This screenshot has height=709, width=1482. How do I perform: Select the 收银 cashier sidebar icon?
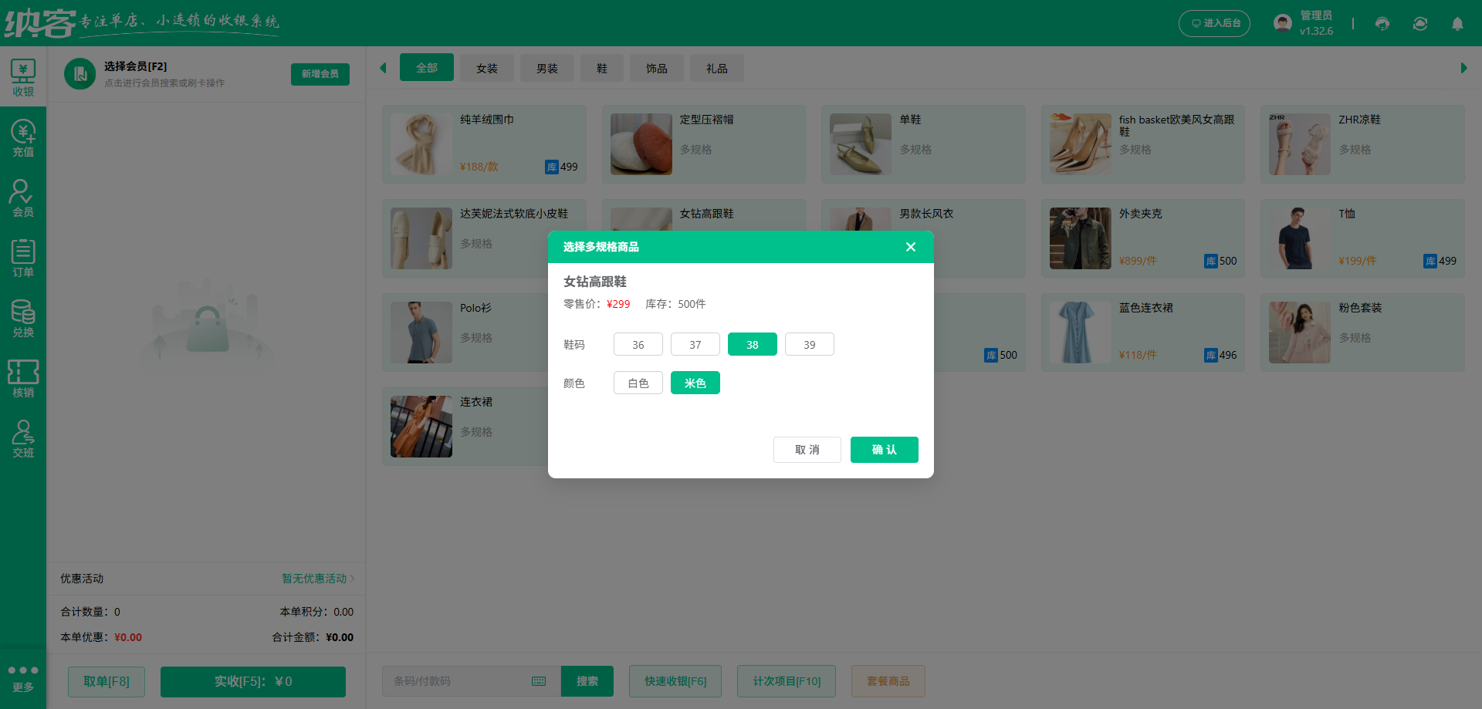(x=23, y=76)
